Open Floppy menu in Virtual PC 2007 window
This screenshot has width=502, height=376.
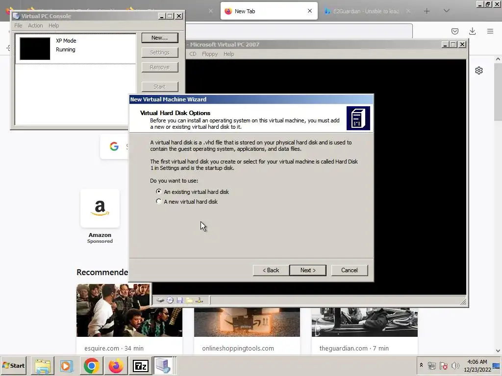[210, 54]
